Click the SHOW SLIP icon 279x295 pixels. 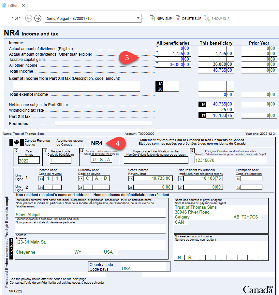207,19
